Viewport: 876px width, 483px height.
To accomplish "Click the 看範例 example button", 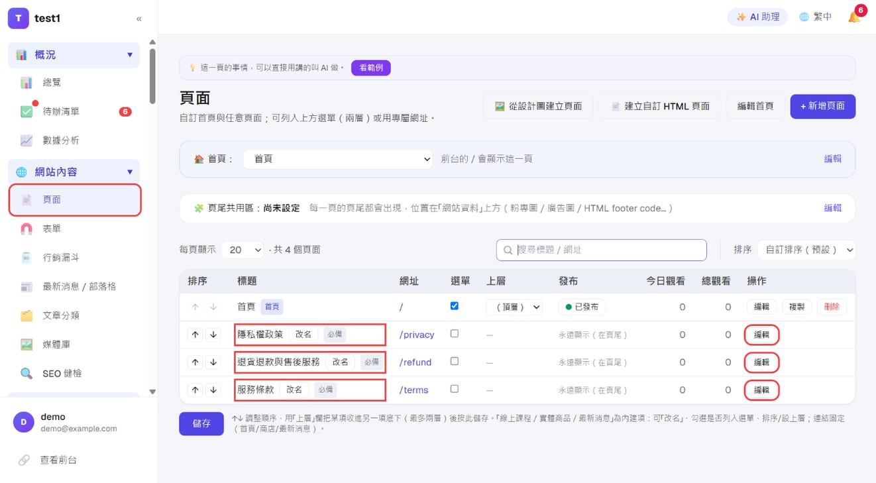I will coord(371,68).
